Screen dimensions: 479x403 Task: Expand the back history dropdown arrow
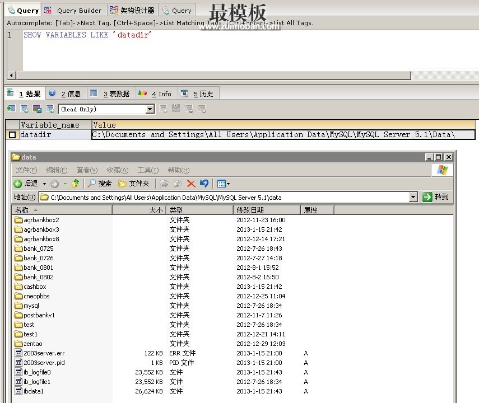pos(44,184)
